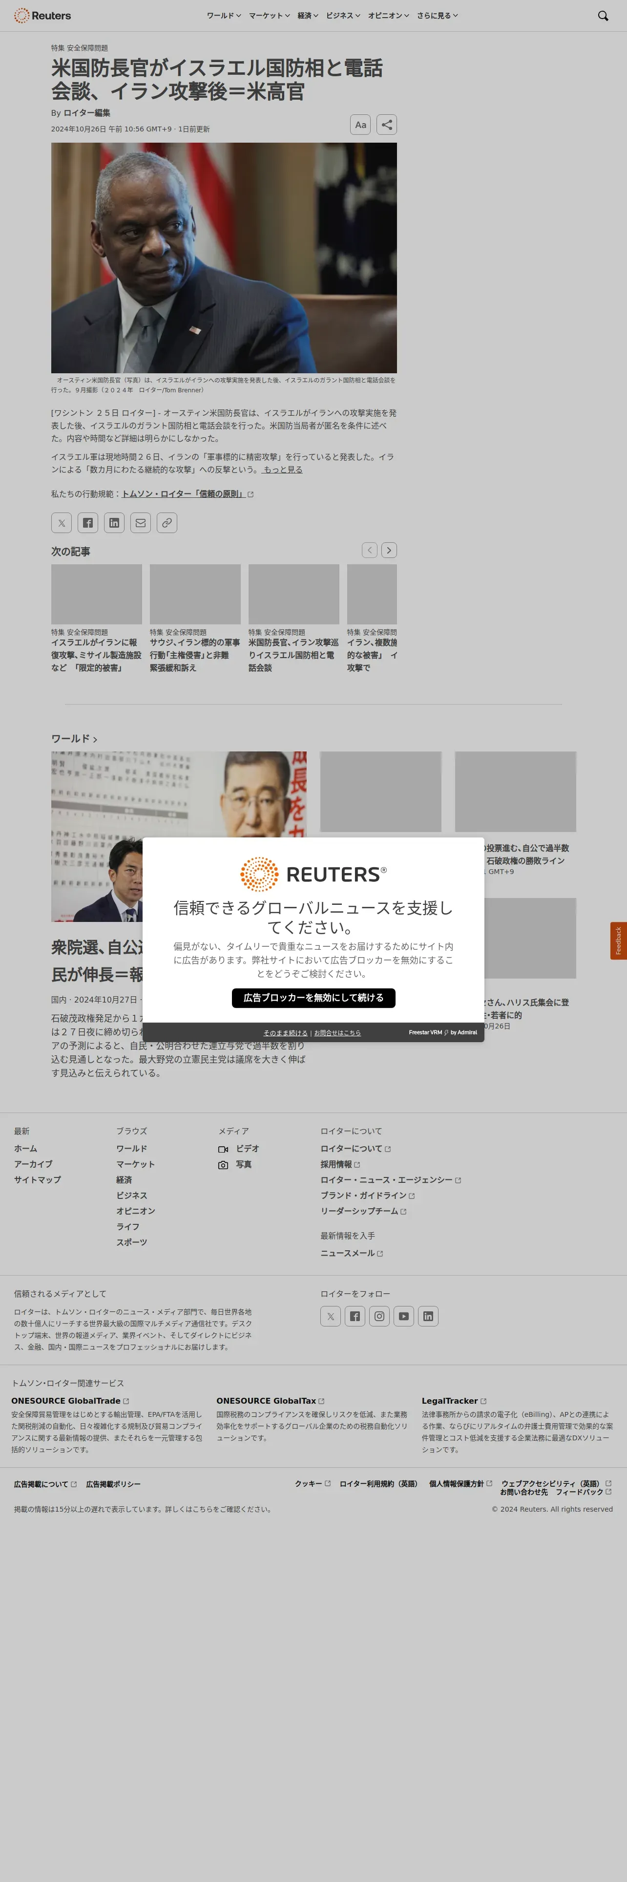The width and height of the screenshot is (627, 1882).
Task: Open ロイター・ニュース・エージェンシー link
Action: (x=391, y=1180)
